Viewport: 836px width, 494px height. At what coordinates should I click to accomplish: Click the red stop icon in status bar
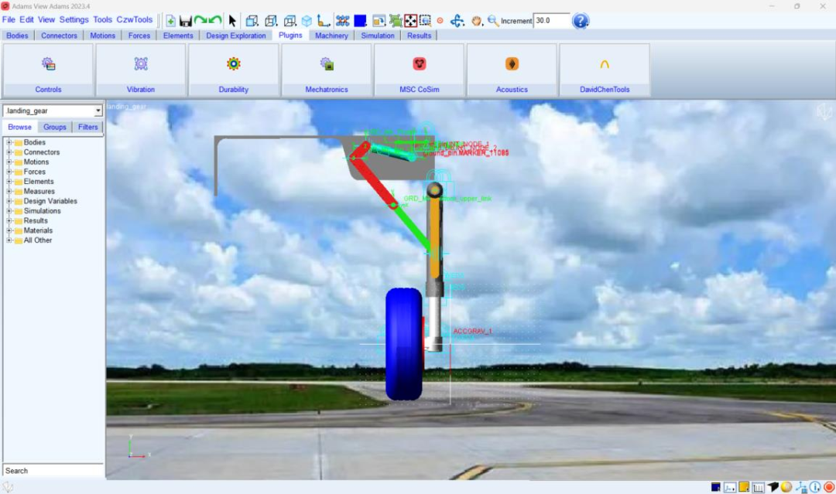(828, 487)
